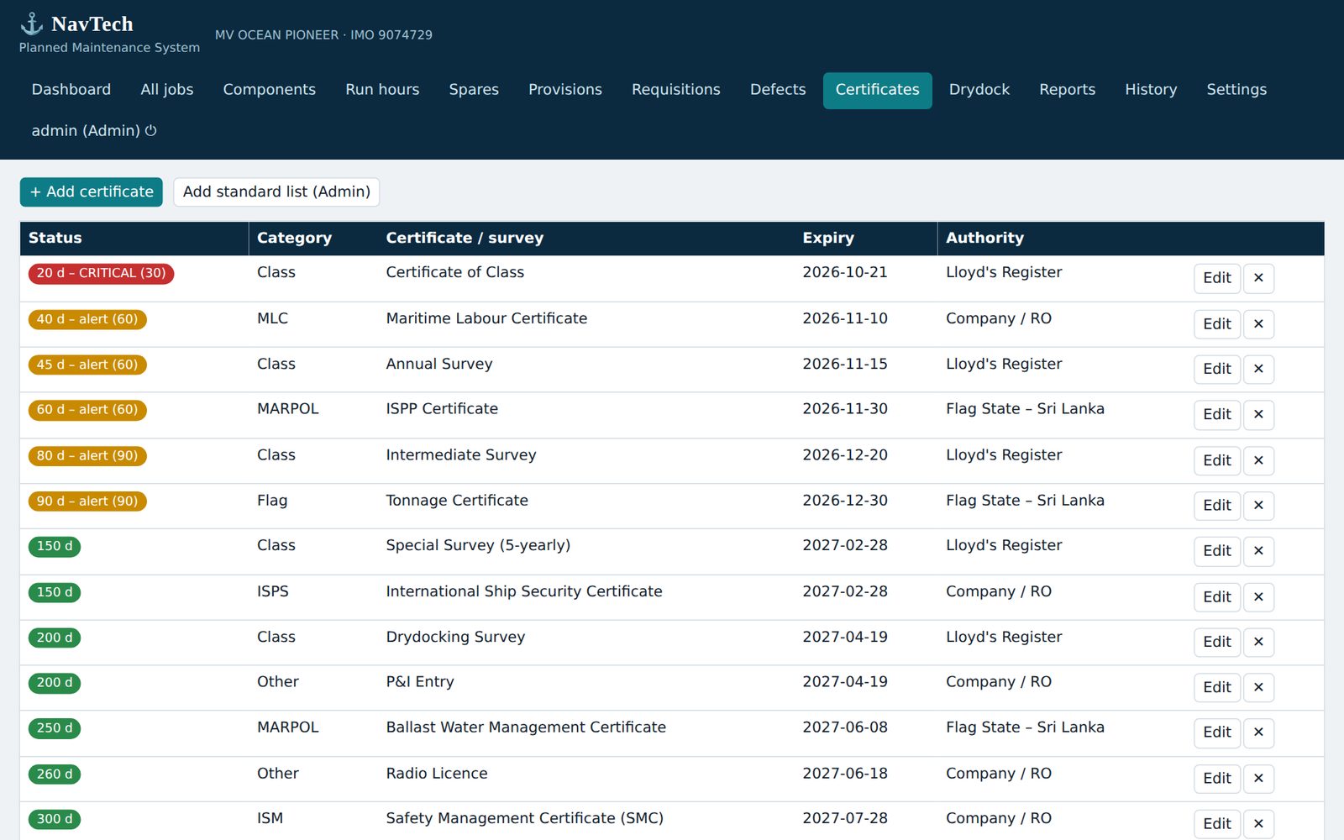View the History tab
The height and width of the screenshot is (840, 1344).
[1151, 90]
